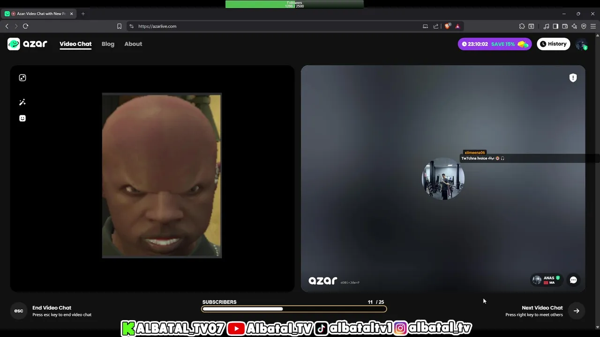Open the Brave Shields lion icon
This screenshot has width=600, height=337.
coord(447,26)
